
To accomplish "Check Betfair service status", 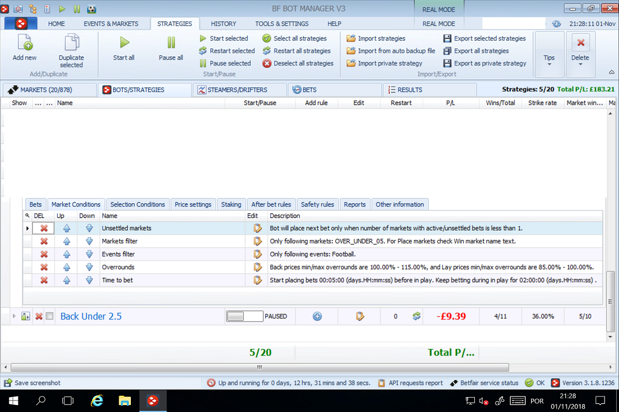I will click(x=484, y=383).
